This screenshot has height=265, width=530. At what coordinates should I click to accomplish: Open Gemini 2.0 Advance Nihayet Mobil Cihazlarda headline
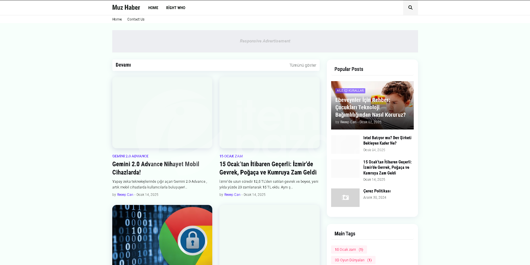pos(156,168)
